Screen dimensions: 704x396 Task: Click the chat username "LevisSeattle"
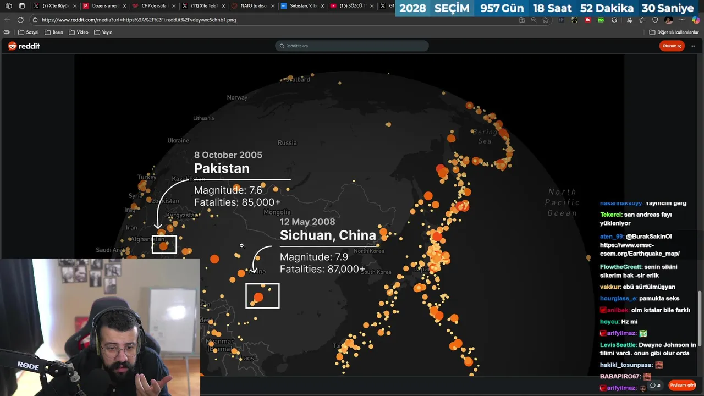pos(619,345)
